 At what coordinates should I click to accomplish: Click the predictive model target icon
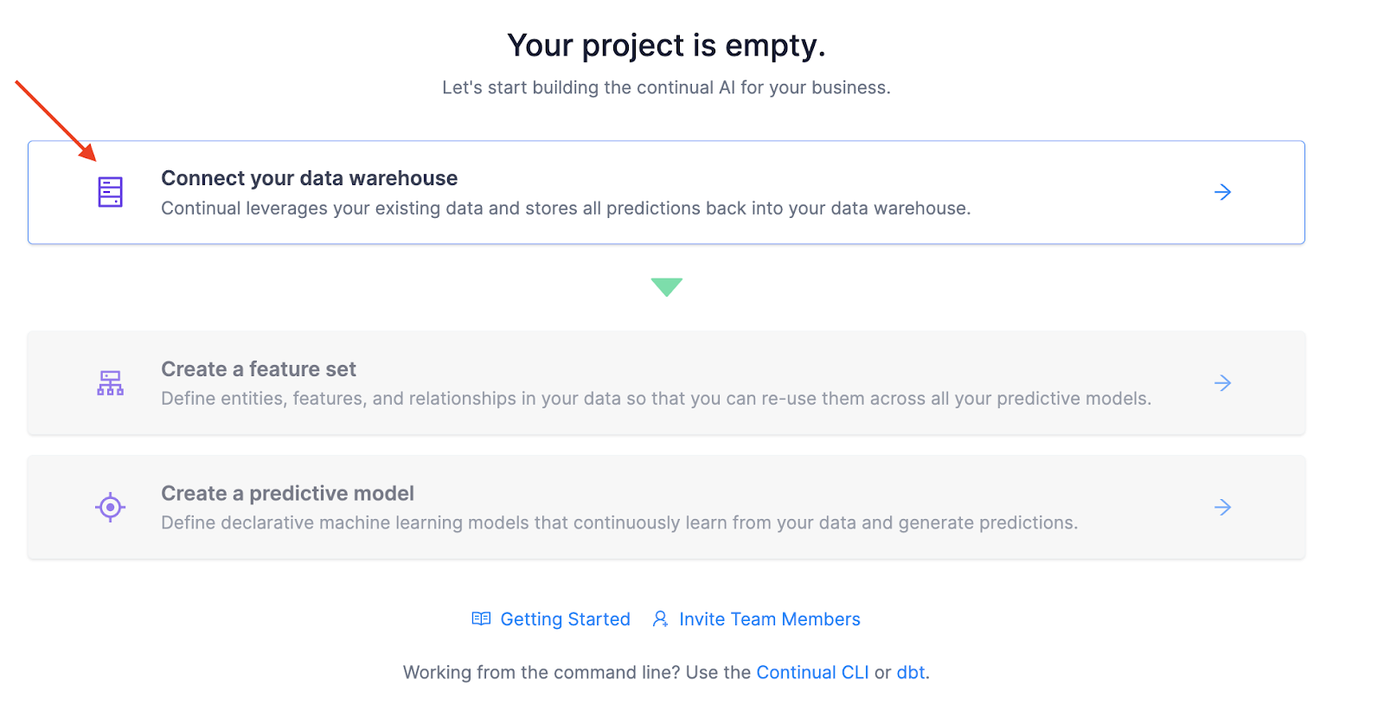click(110, 507)
